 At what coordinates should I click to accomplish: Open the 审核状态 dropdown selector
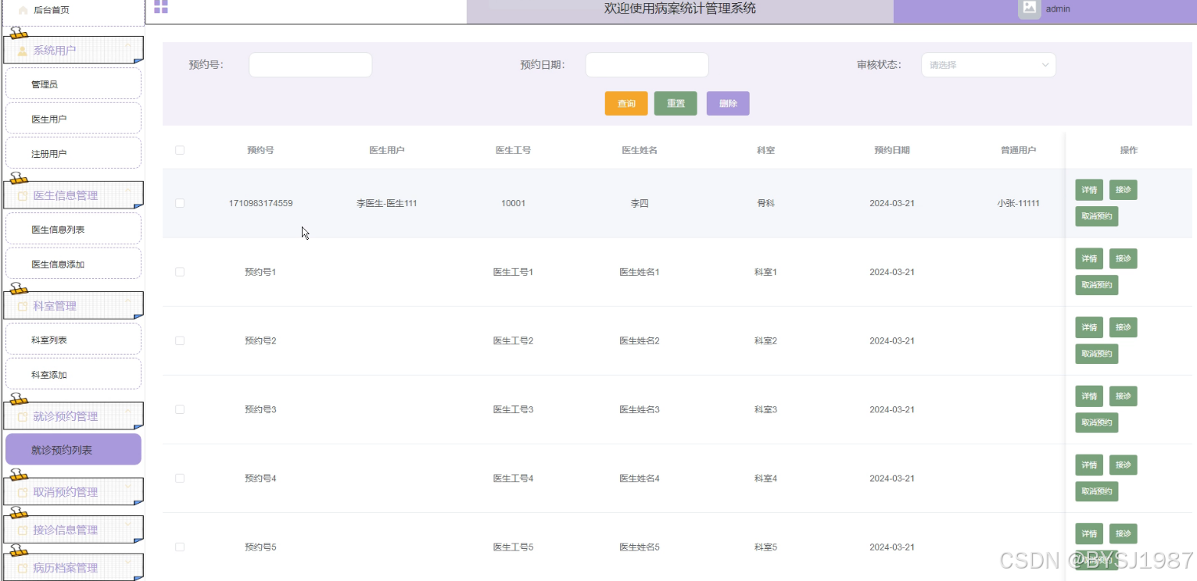[988, 65]
